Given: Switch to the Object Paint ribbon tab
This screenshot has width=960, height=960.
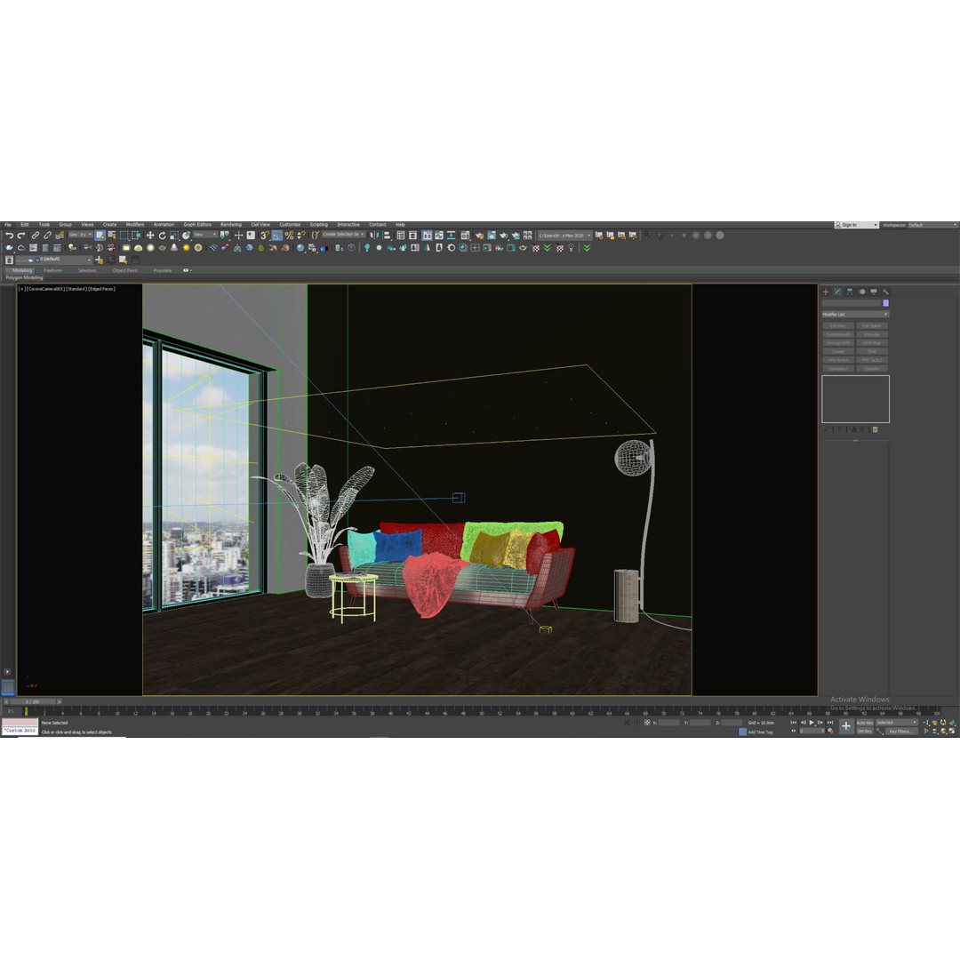Looking at the screenshot, I should [x=125, y=270].
